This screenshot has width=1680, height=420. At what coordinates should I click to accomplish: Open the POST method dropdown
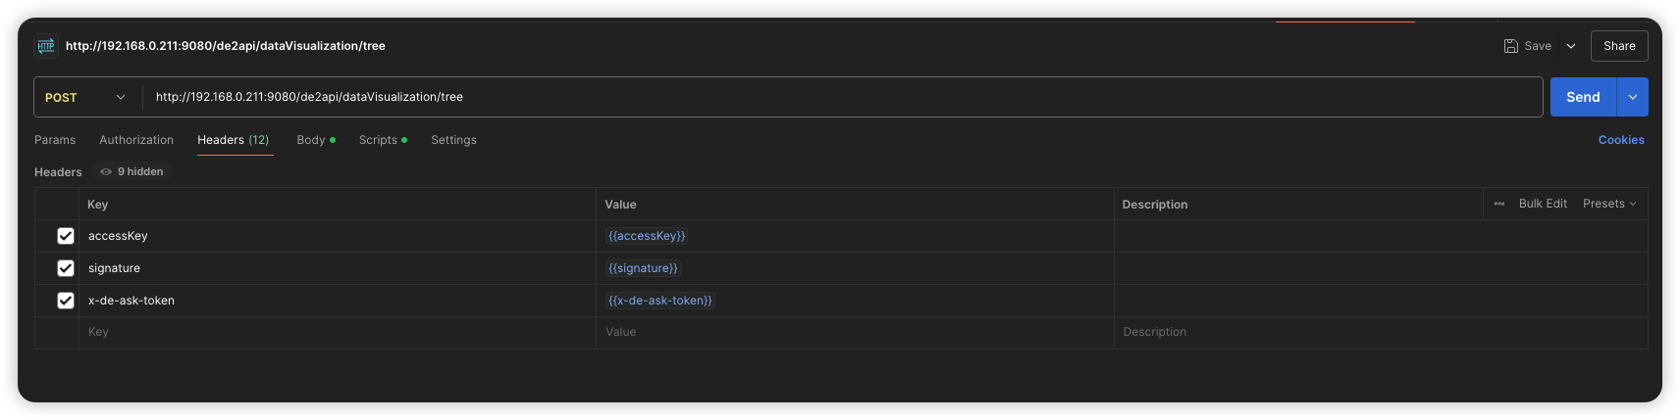click(86, 97)
